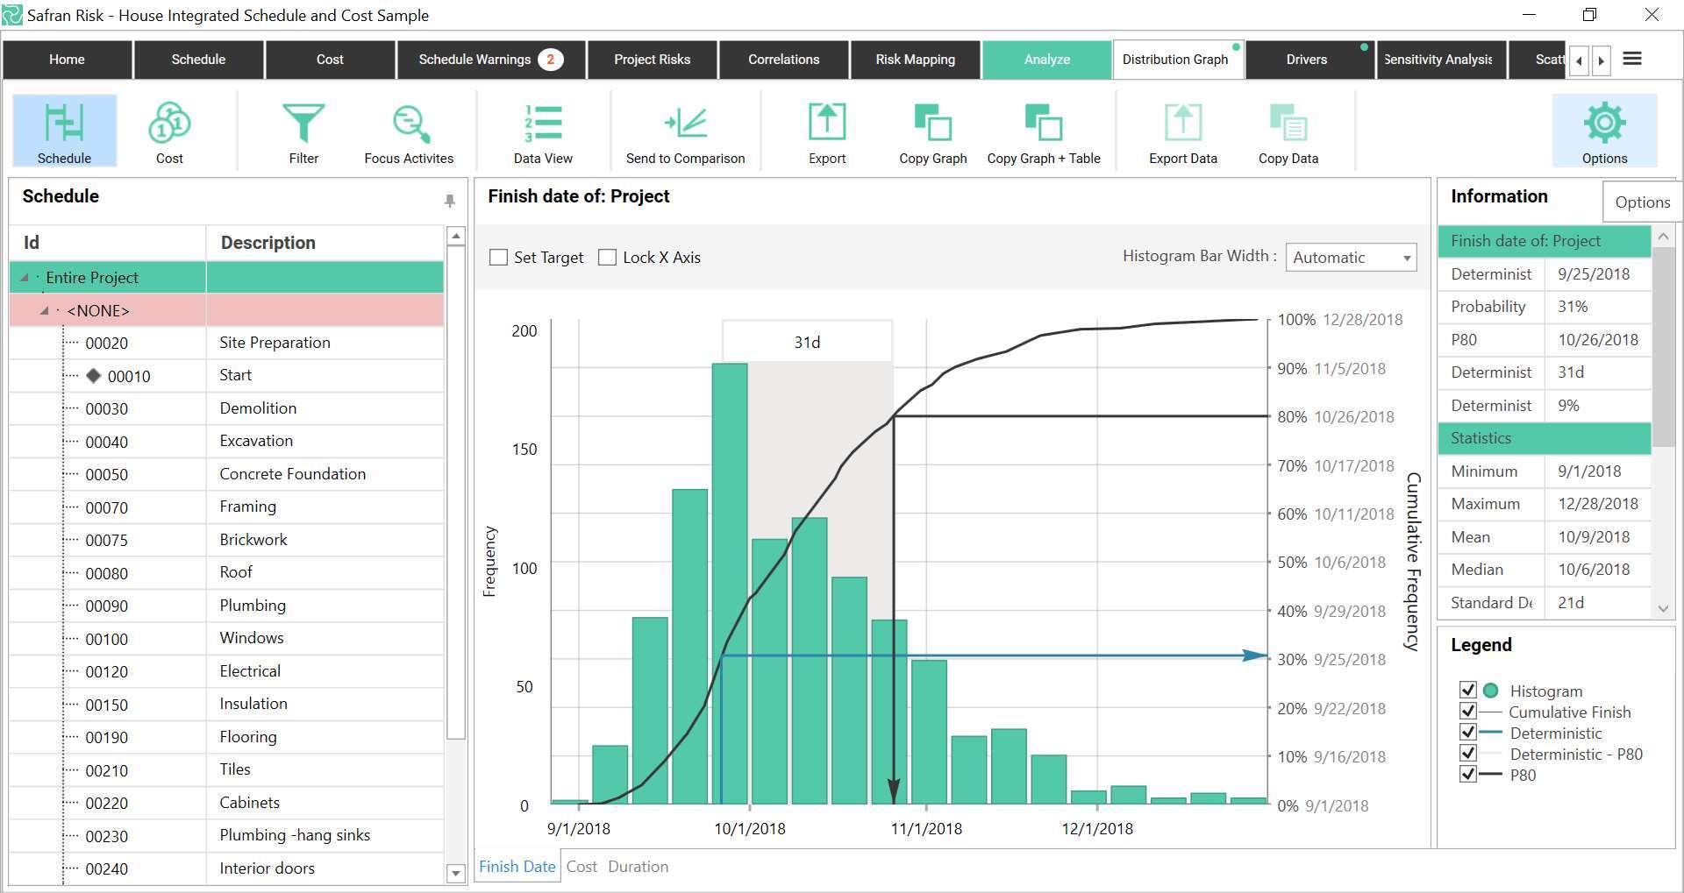
Task: Click the Export Data button
Action: [x=1182, y=130]
